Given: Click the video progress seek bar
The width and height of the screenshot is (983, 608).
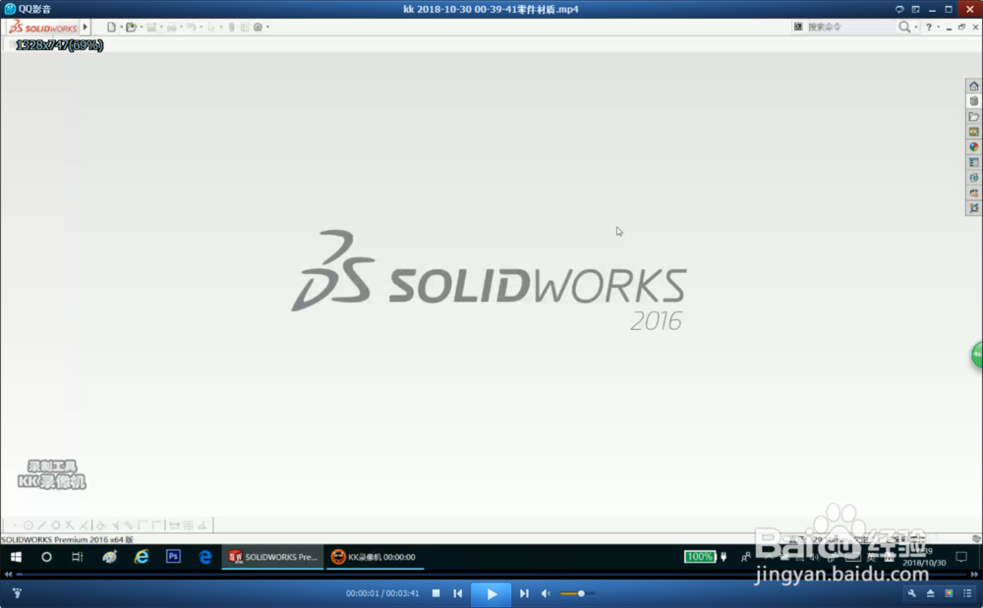Looking at the screenshot, I should [491, 575].
